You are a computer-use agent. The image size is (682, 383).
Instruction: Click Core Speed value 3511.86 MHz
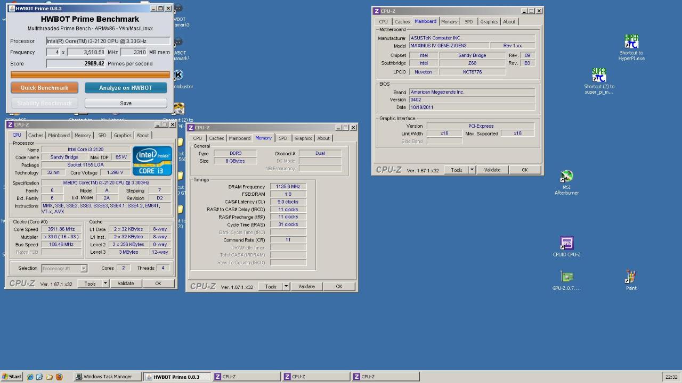(x=61, y=229)
